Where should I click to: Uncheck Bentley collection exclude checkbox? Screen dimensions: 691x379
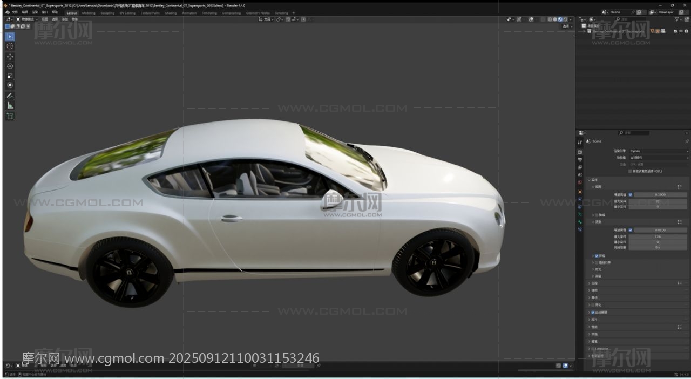675,31
